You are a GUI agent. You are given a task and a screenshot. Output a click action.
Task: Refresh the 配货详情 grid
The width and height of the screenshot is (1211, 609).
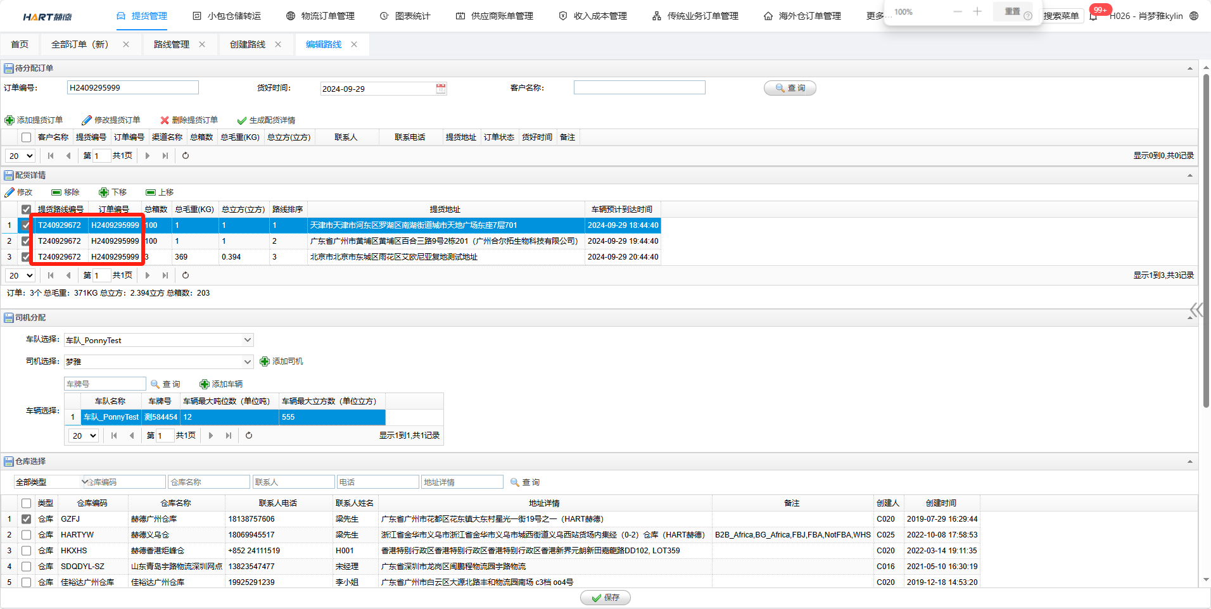186,275
